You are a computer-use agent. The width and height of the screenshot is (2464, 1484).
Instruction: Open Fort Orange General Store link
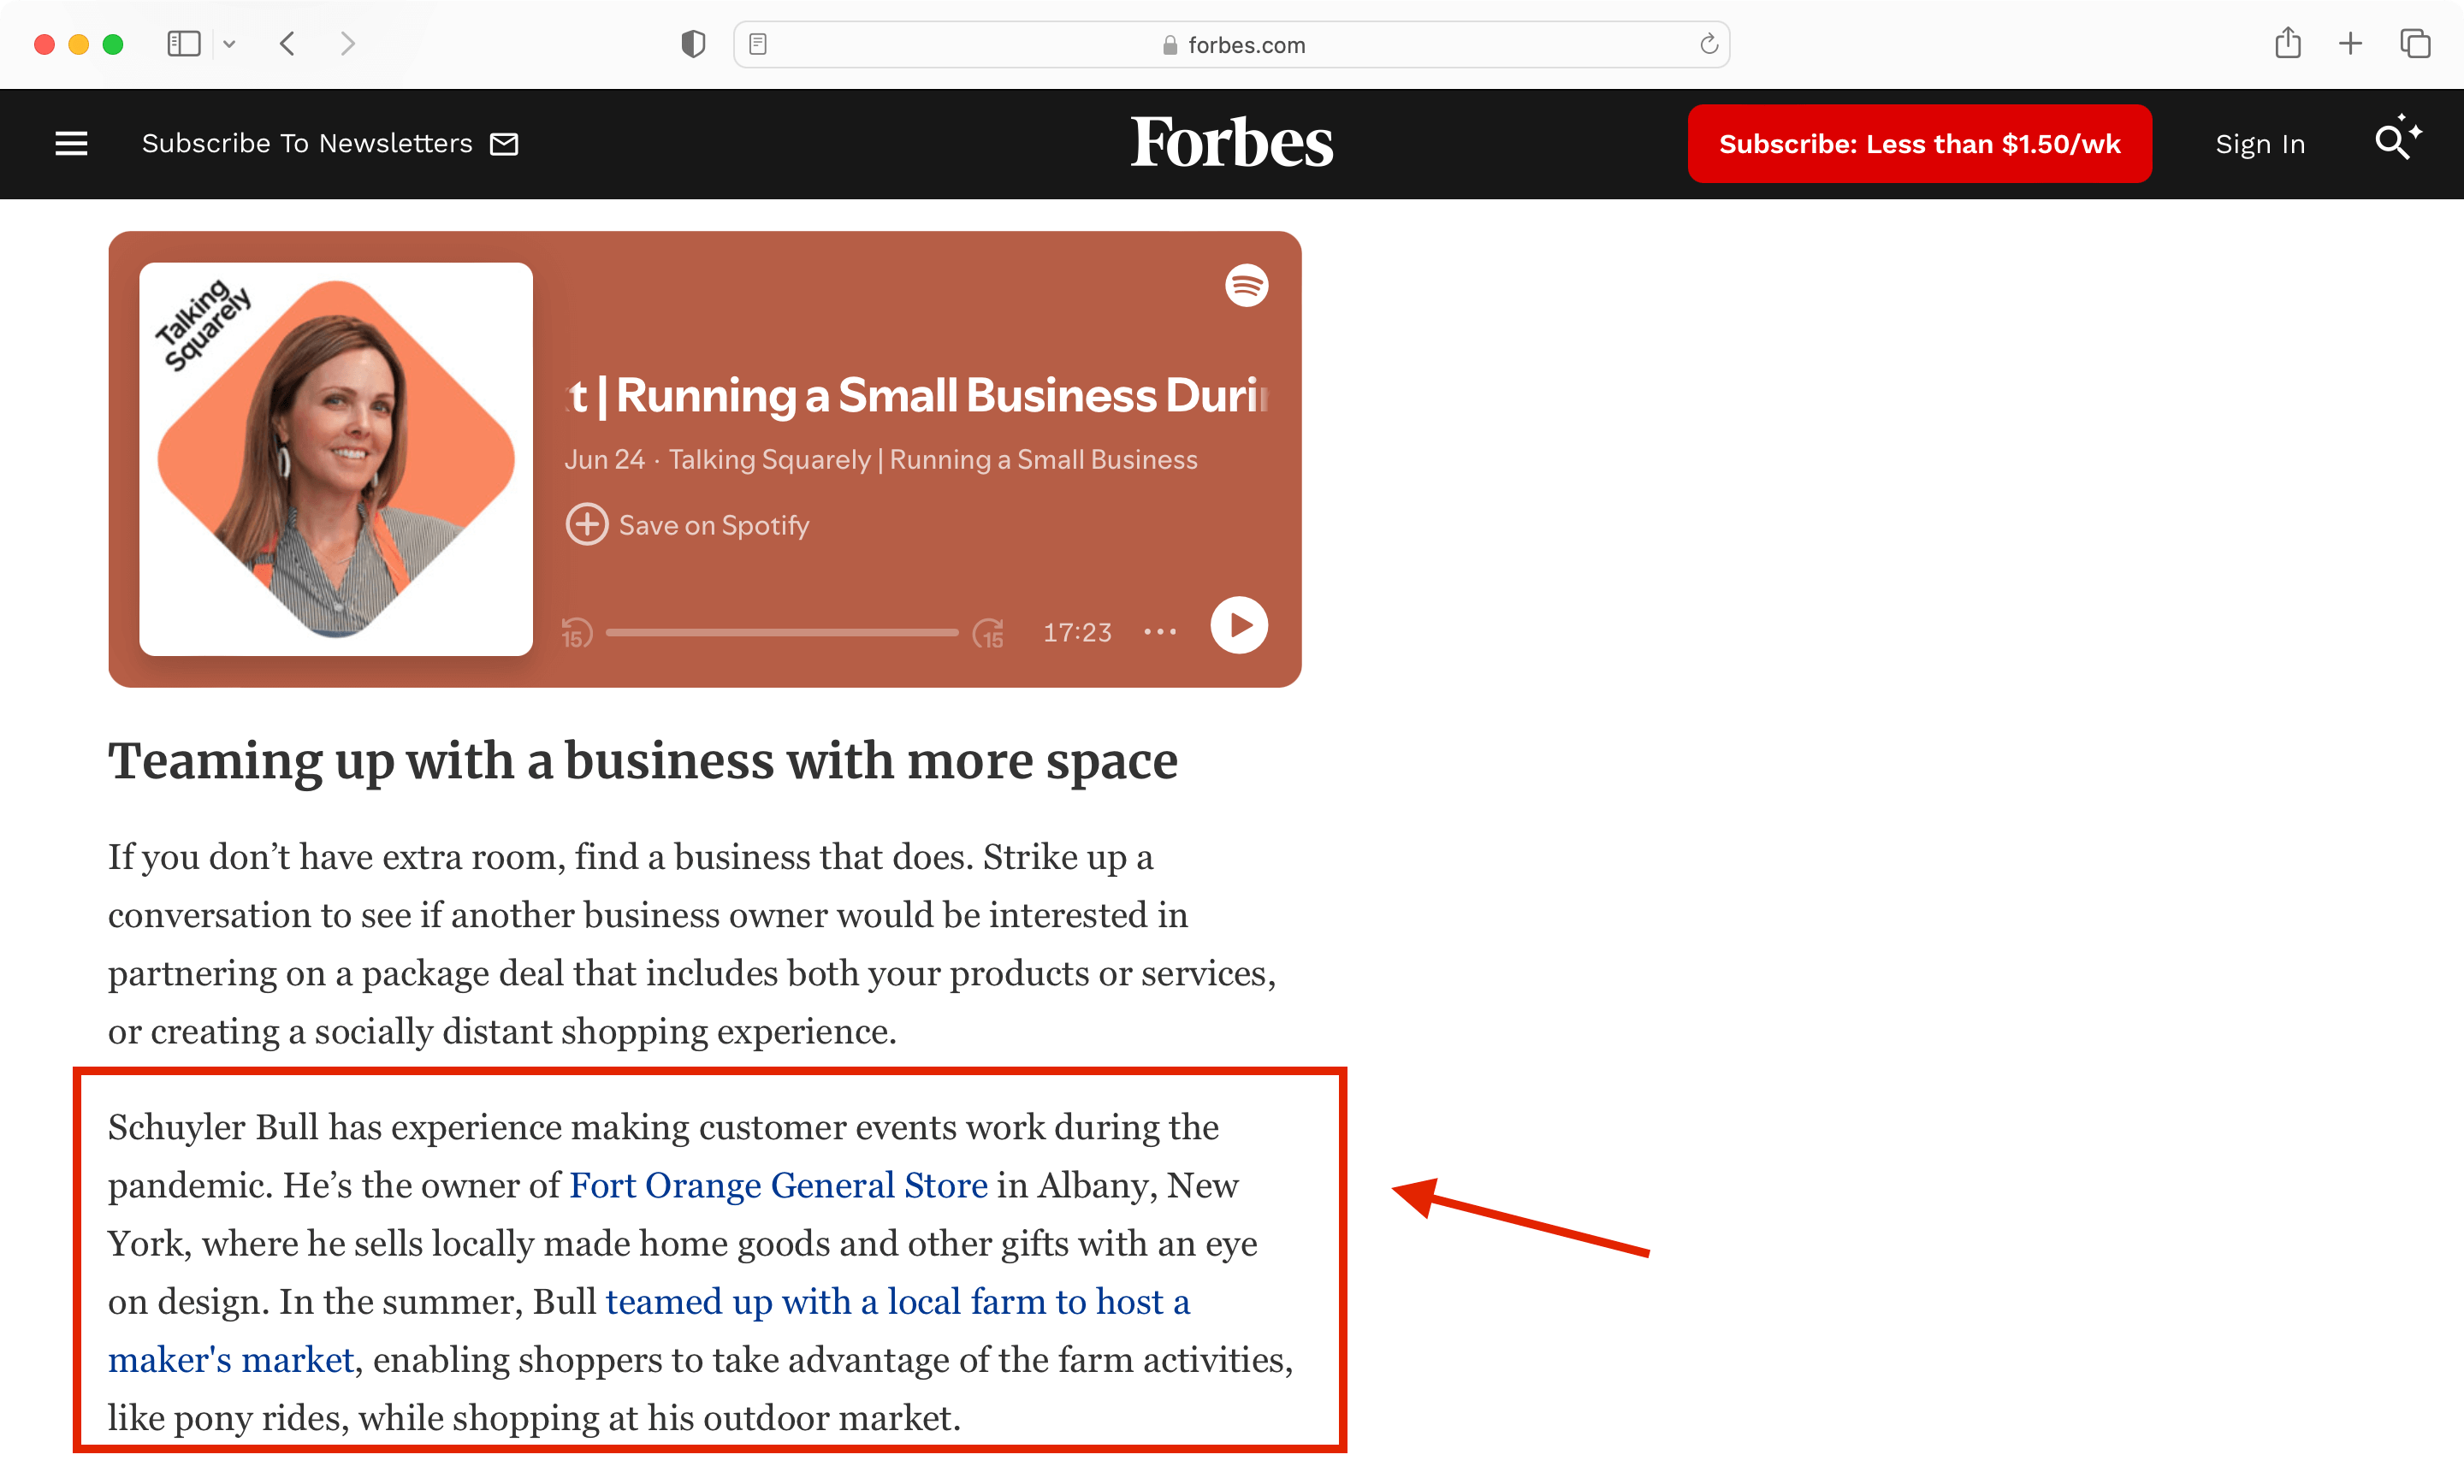click(778, 1186)
